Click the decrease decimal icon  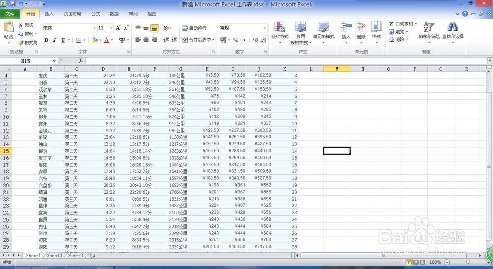tap(263, 40)
